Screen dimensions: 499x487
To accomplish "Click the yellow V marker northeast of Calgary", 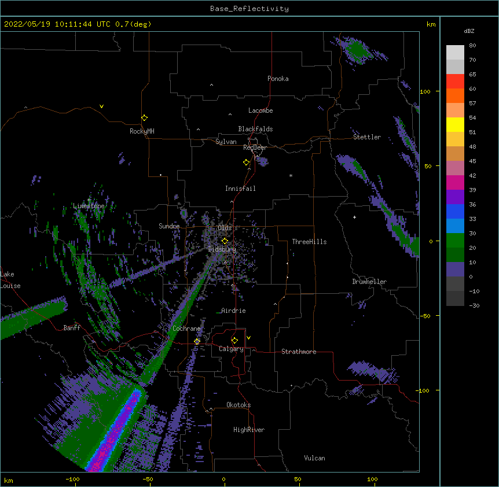I will click(x=248, y=338).
